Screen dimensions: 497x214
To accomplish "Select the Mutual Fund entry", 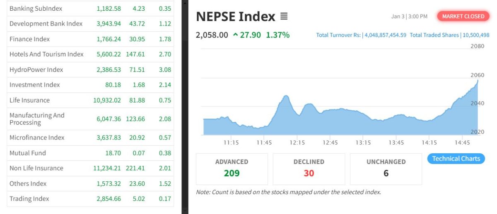I will pos(27,153).
